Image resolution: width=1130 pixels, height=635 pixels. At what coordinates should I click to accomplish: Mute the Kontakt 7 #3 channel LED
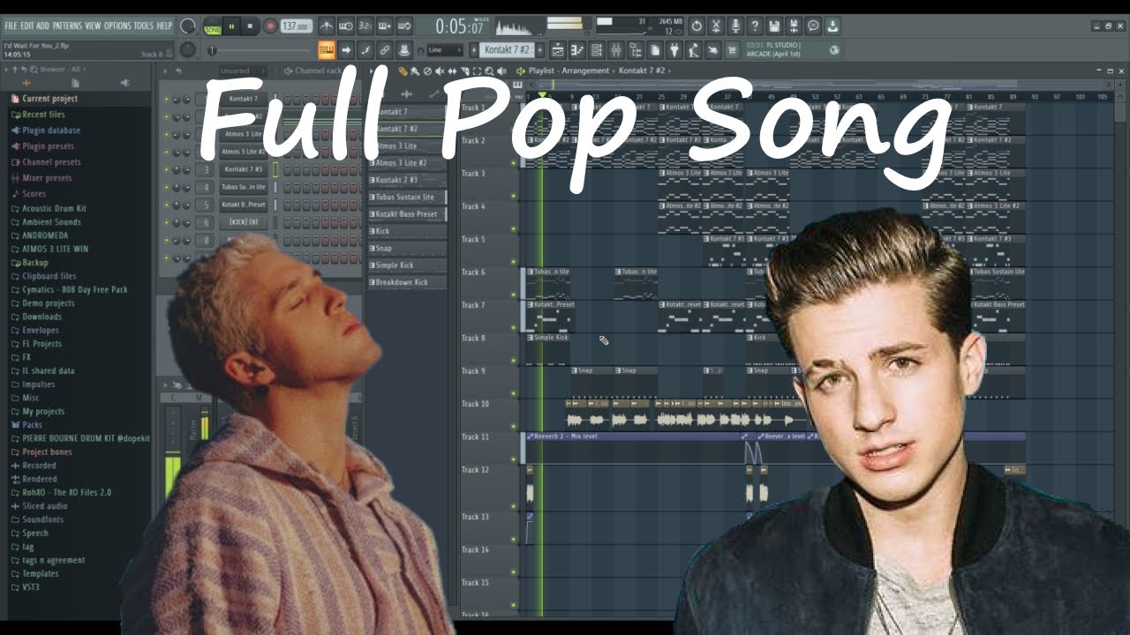[x=166, y=169]
